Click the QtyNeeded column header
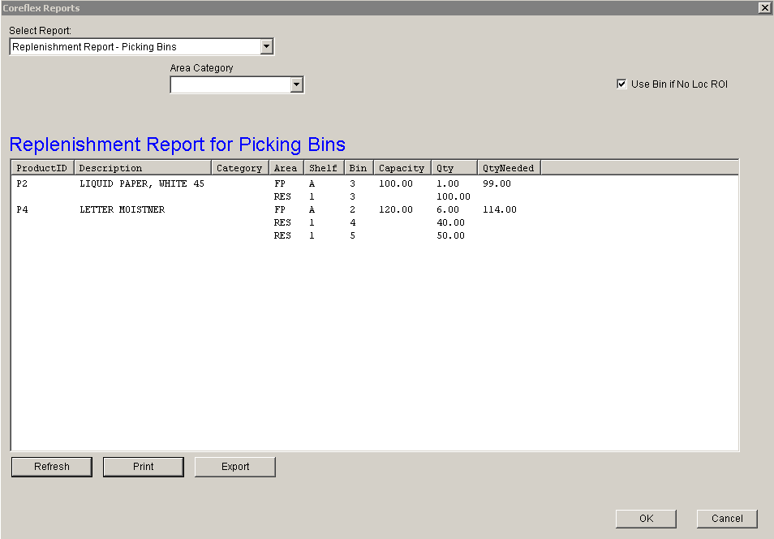This screenshot has height=539, width=774. point(509,168)
